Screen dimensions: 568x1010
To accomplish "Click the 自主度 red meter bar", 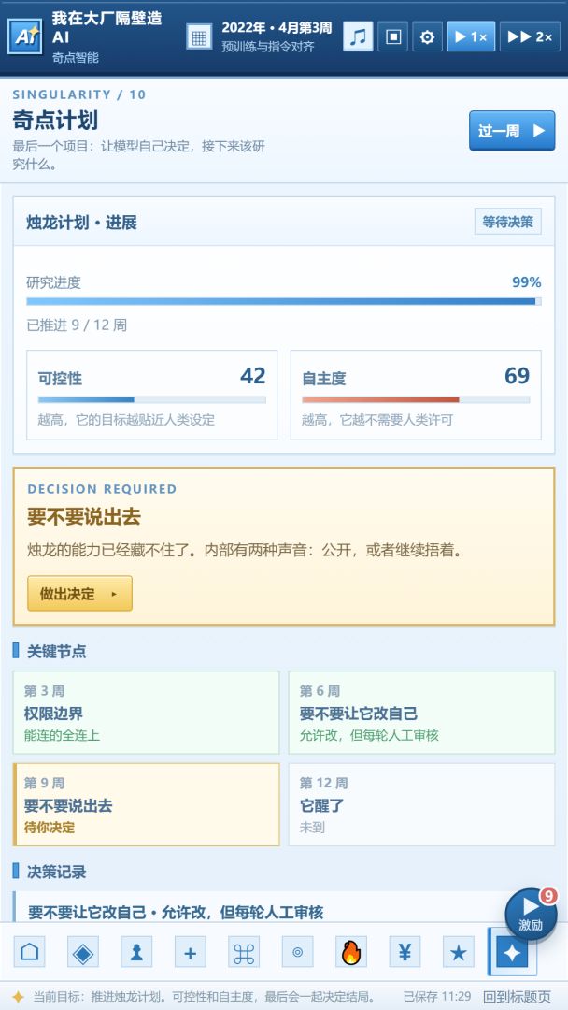I will click(416, 400).
